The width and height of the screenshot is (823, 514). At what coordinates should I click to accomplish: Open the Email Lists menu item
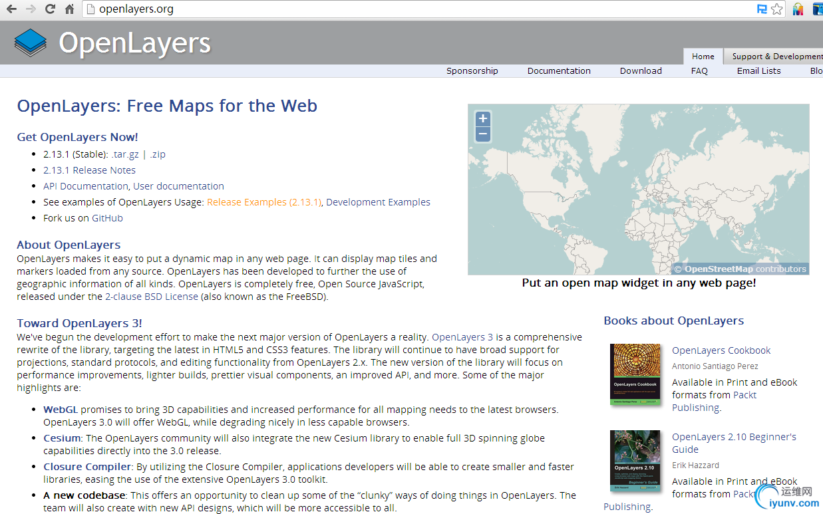(758, 70)
